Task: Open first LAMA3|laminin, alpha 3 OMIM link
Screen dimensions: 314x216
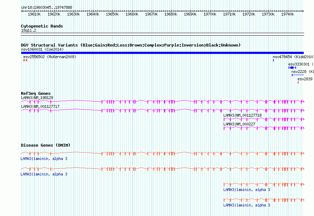Action: [x=44, y=159]
